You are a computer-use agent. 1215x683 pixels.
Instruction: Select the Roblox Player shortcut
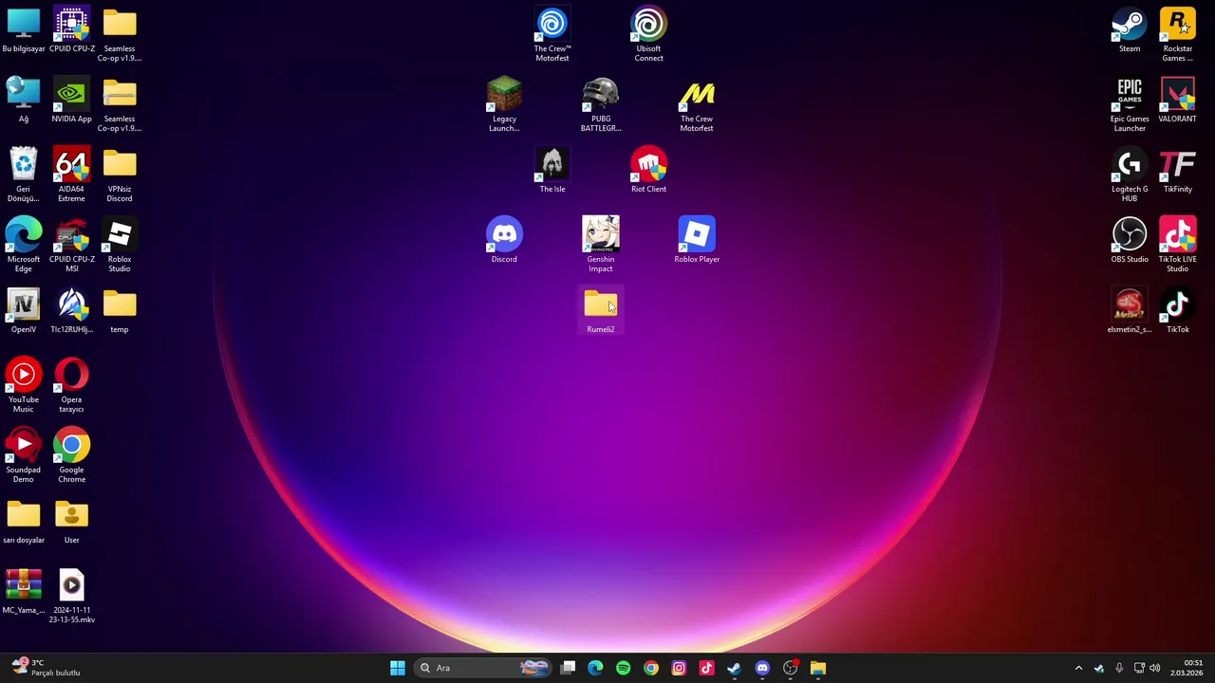[697, 242]
